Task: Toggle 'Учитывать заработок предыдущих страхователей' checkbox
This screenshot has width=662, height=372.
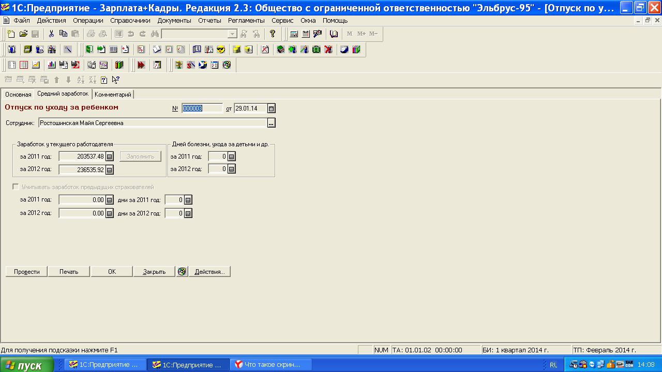Action: 16,187
